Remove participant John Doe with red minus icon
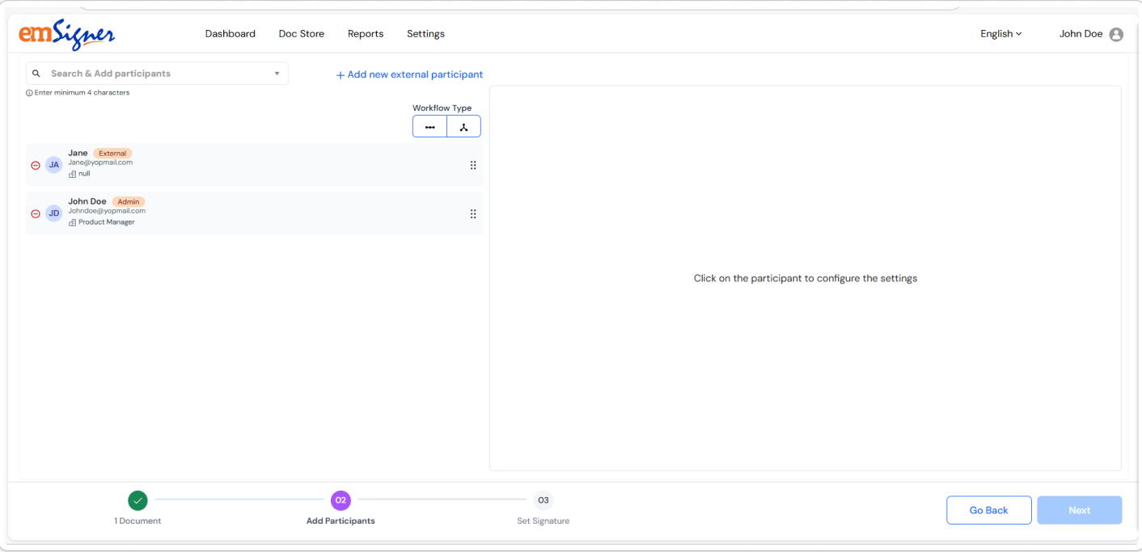Image resolution: width=1142 pixels, height=552 pixels. pyautogui.click(x=35, y=214)
